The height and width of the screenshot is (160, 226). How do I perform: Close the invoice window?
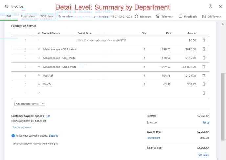[x=220, y=6]
